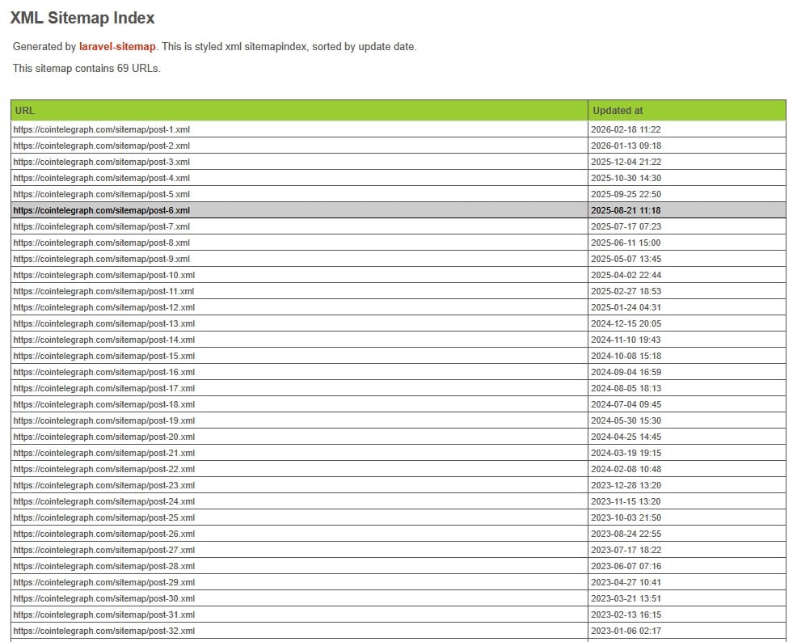
Task: Open the post-21.xml sitemap link
Action: point(104,453)
